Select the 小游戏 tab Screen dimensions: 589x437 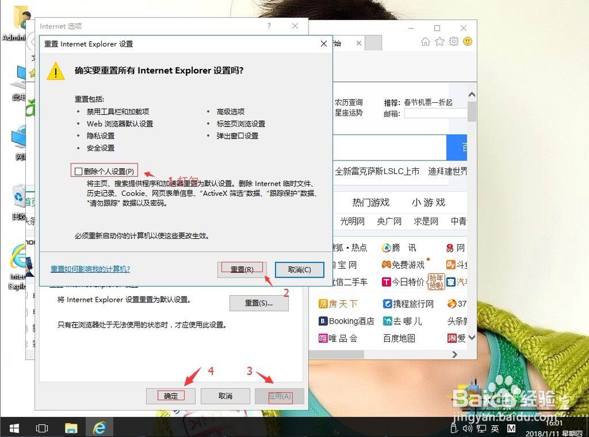click(428, 202)
